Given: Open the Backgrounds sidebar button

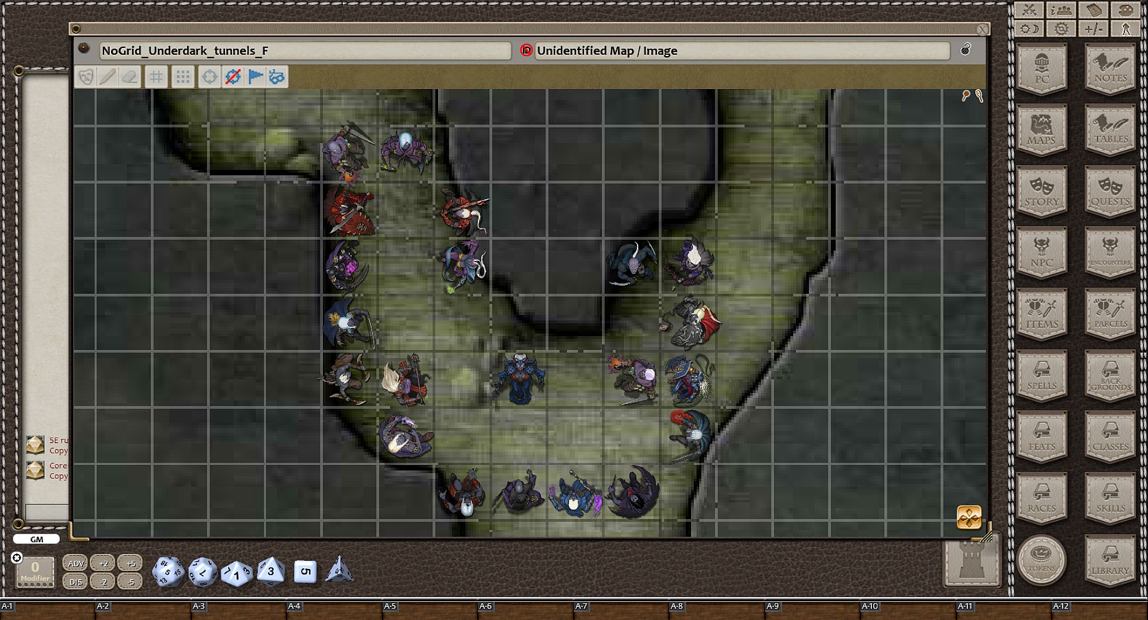Looking at the screenshot, I should [1111, 376].
